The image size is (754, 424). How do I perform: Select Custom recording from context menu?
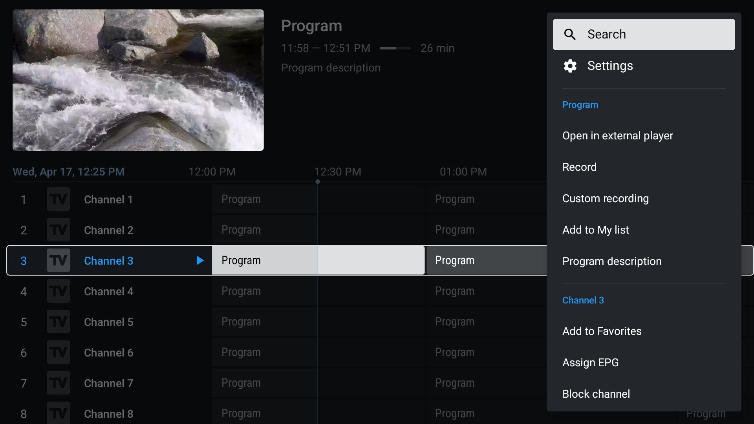click(x=606, y=198)
